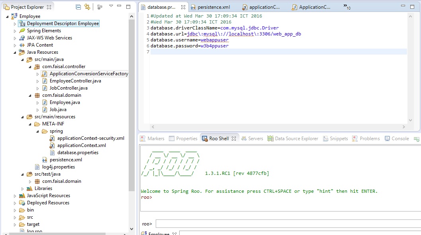The image size is (421, 235).
Task: Click the Project Explorer vertical scrollbar
Action: click(x=131, y=106)
